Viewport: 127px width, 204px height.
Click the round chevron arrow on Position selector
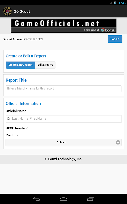pyautogui.click(x=118, y=142)
